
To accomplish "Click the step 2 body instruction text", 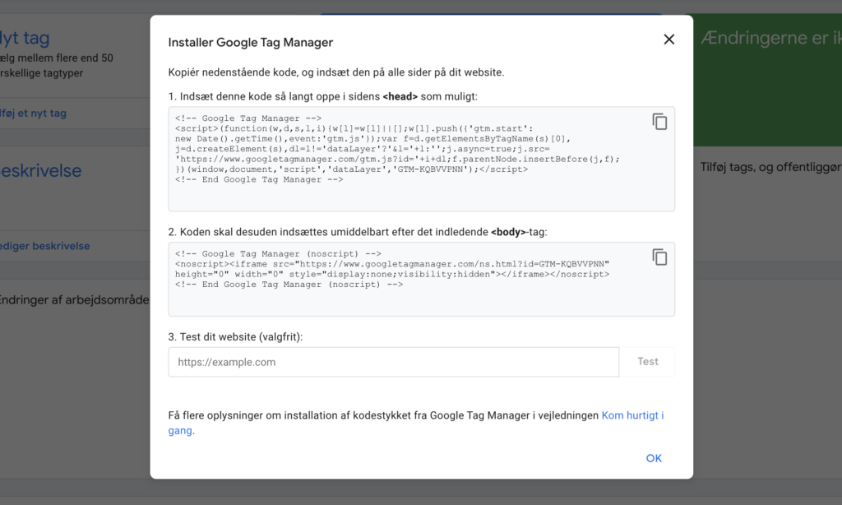I will click(x=358, y=232).
